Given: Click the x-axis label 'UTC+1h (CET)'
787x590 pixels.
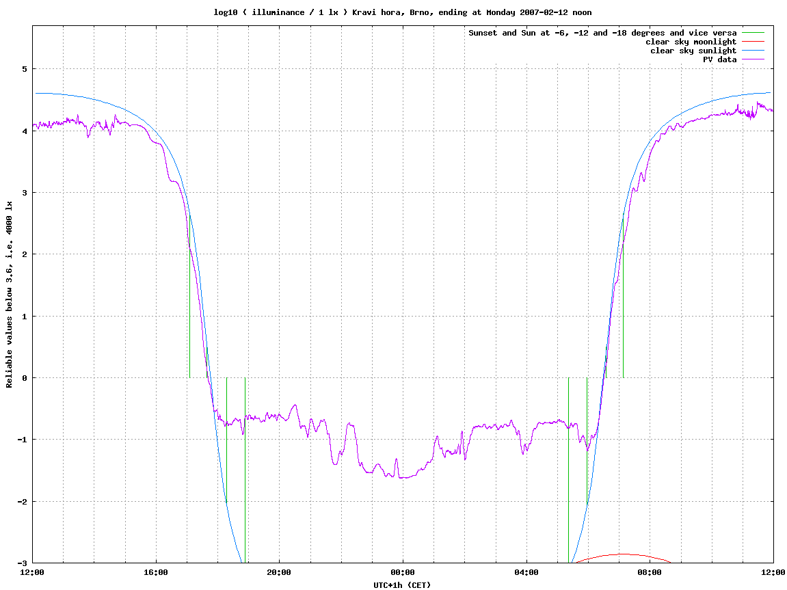Looking at the screenshot, I should pyautogui.click(x=402, y=585).
